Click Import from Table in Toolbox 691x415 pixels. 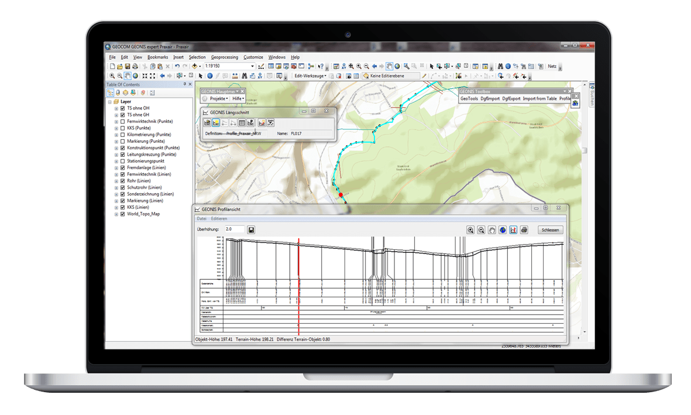540,99
